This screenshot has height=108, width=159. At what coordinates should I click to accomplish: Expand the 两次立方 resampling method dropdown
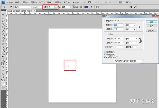[129, 61]
